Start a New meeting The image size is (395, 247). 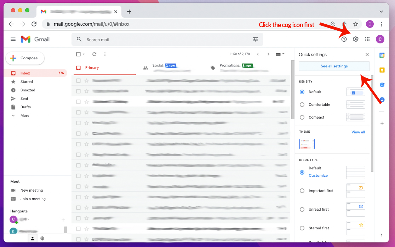[x=32, y=190]
